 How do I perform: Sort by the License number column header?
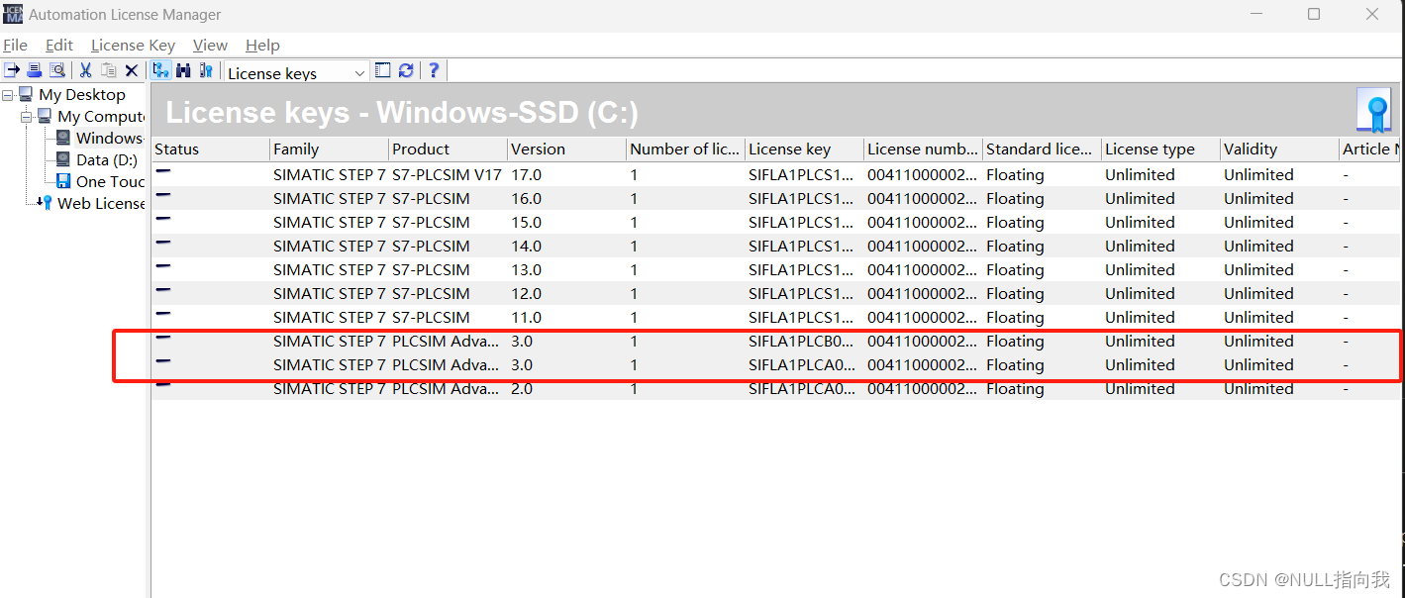(x=923, y=149)
